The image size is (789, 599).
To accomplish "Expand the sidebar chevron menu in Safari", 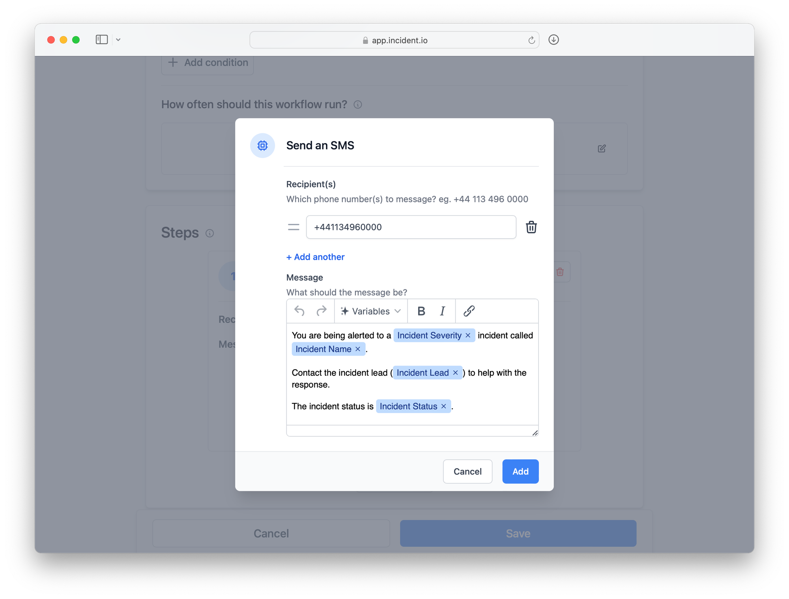I will (x=118, y=40).
